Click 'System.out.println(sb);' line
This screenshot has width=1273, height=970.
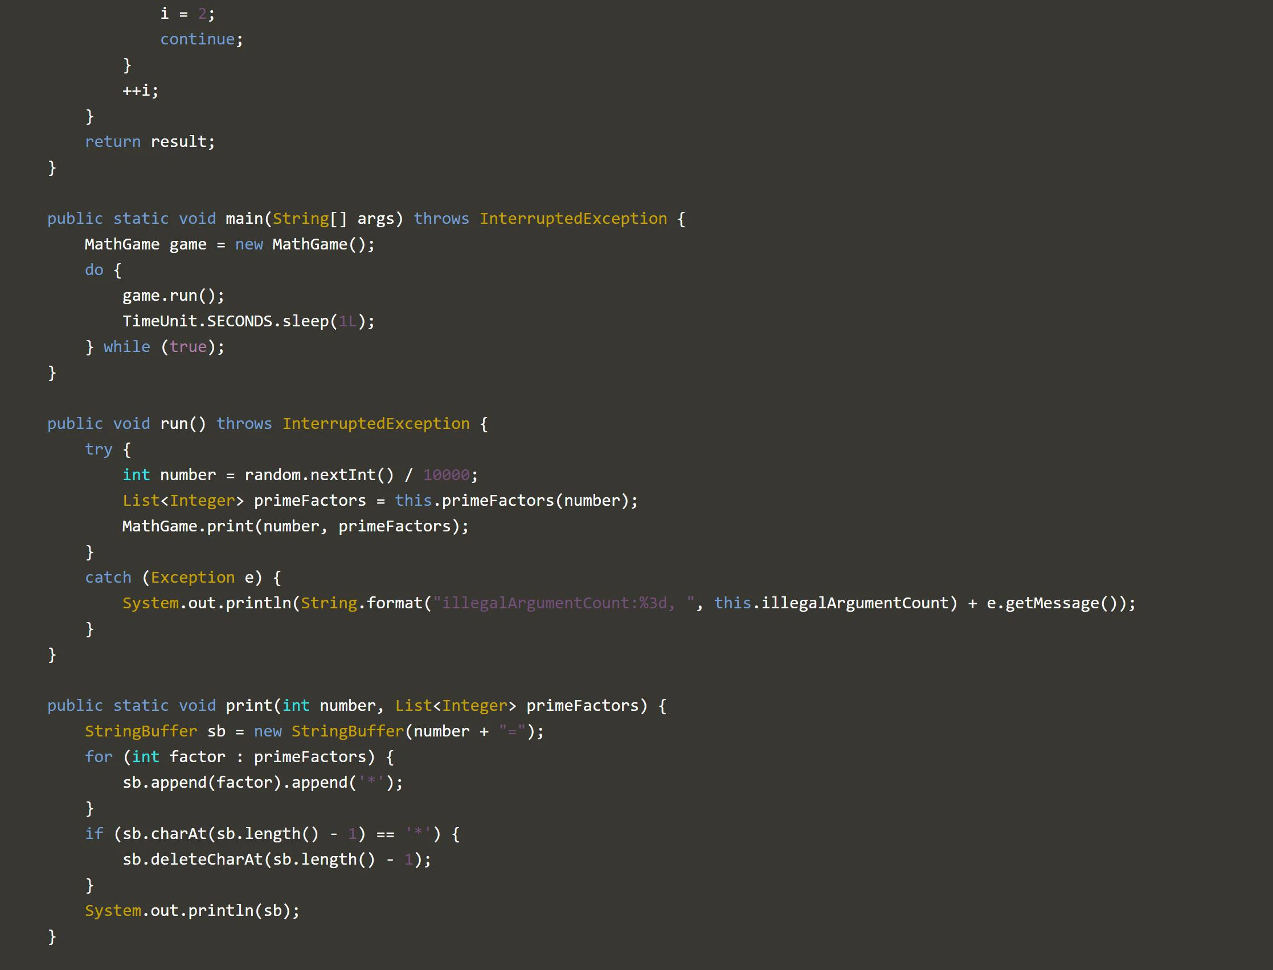click(x=192, y=911)
